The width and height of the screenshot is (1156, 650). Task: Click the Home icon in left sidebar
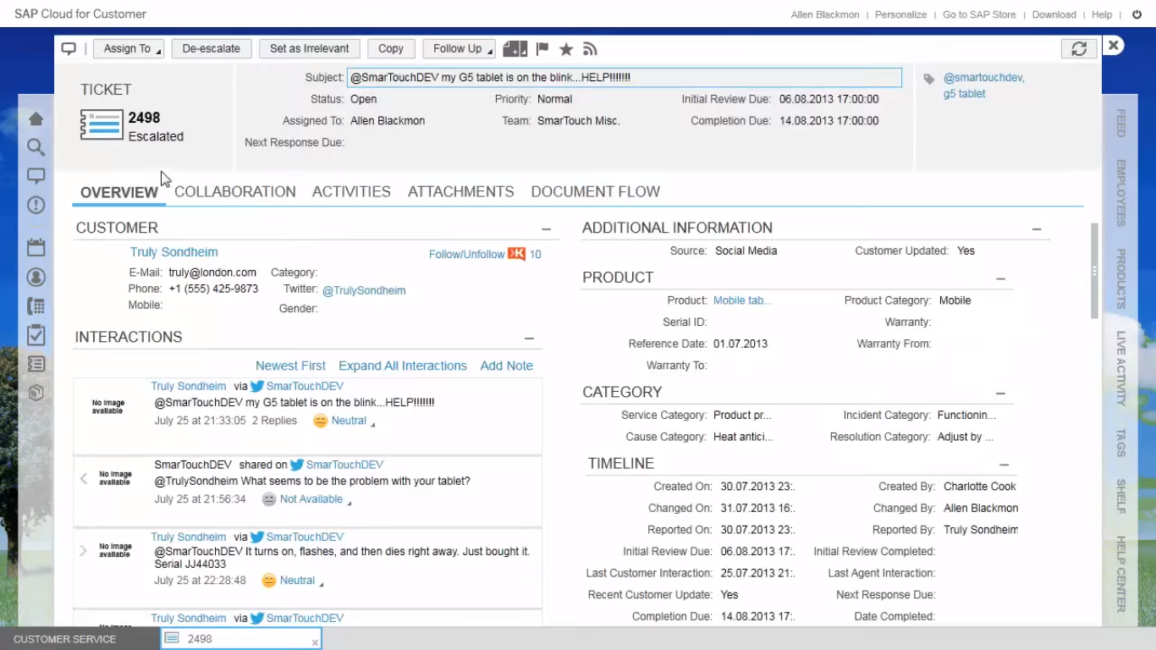tap(36, 118)
